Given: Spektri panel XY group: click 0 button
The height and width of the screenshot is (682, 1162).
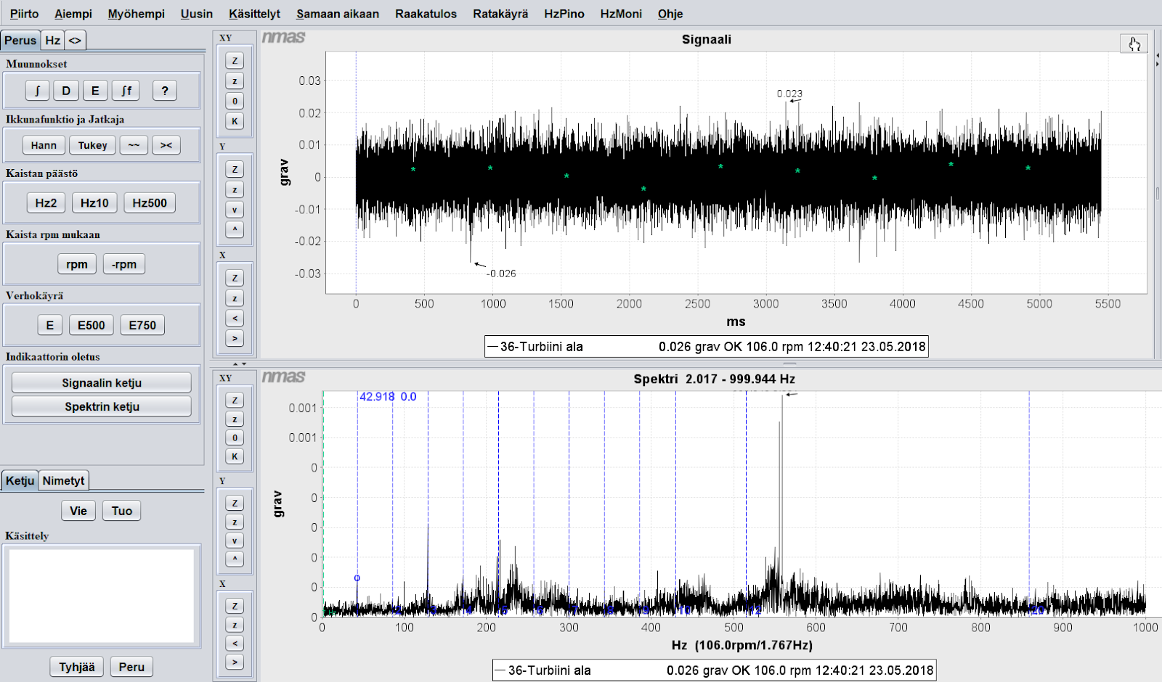Looking at the screenshot, I should tap(235, 437).
